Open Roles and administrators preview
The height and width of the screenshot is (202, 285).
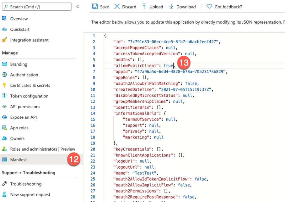click(x=42, y=149)
